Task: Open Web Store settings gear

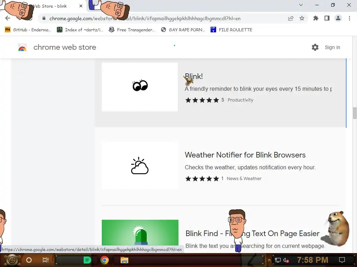Action: (315, 47)
